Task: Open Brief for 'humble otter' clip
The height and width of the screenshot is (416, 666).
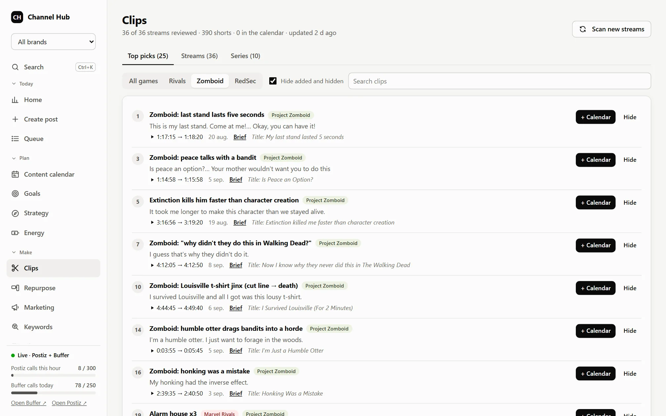Action: pyautogui.click(x=236, y=351)
